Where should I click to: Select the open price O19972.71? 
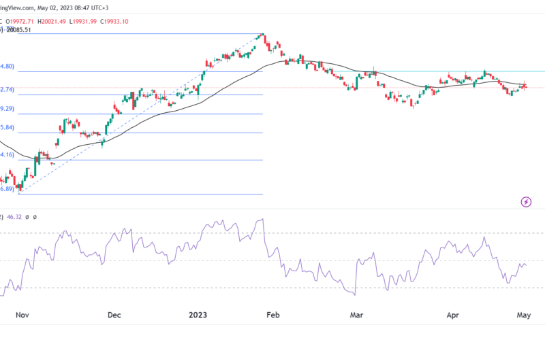(x=20, y=22)
